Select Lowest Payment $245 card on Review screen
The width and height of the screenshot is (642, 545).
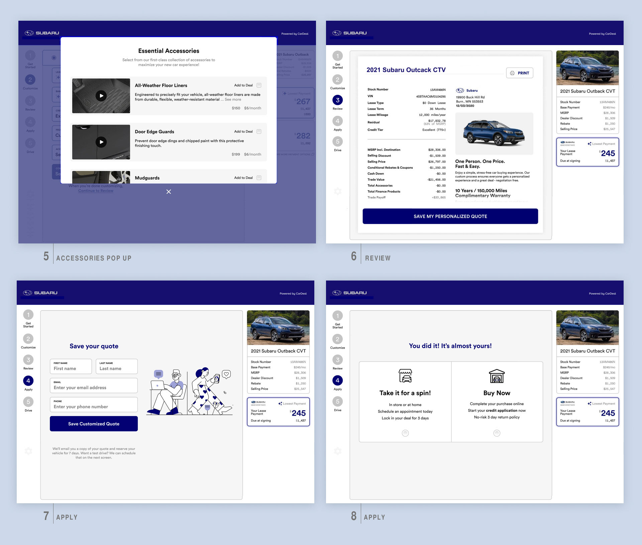click(x=587, y=152)
